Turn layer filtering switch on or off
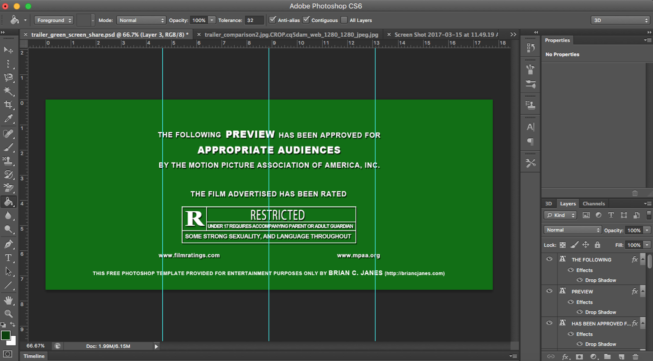653x361 pixels. click(x=649, y=215)
